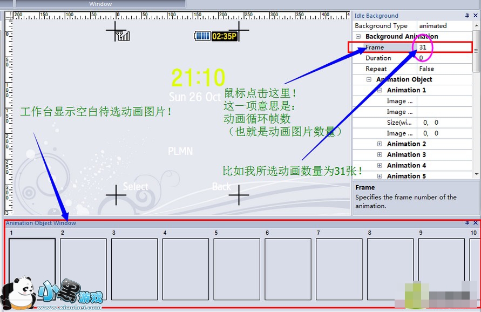The width and height of the screenshot is (481, 312).
Task: Collapse the Animation Object group
Action: pyautogui.click(x=369, y=79)
